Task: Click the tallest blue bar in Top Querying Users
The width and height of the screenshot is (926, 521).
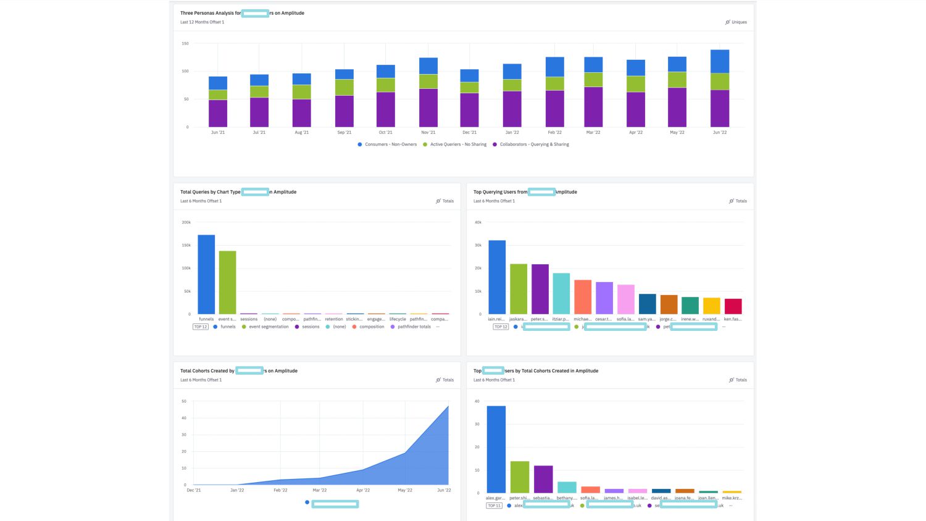Action: (x=497, y=277)
